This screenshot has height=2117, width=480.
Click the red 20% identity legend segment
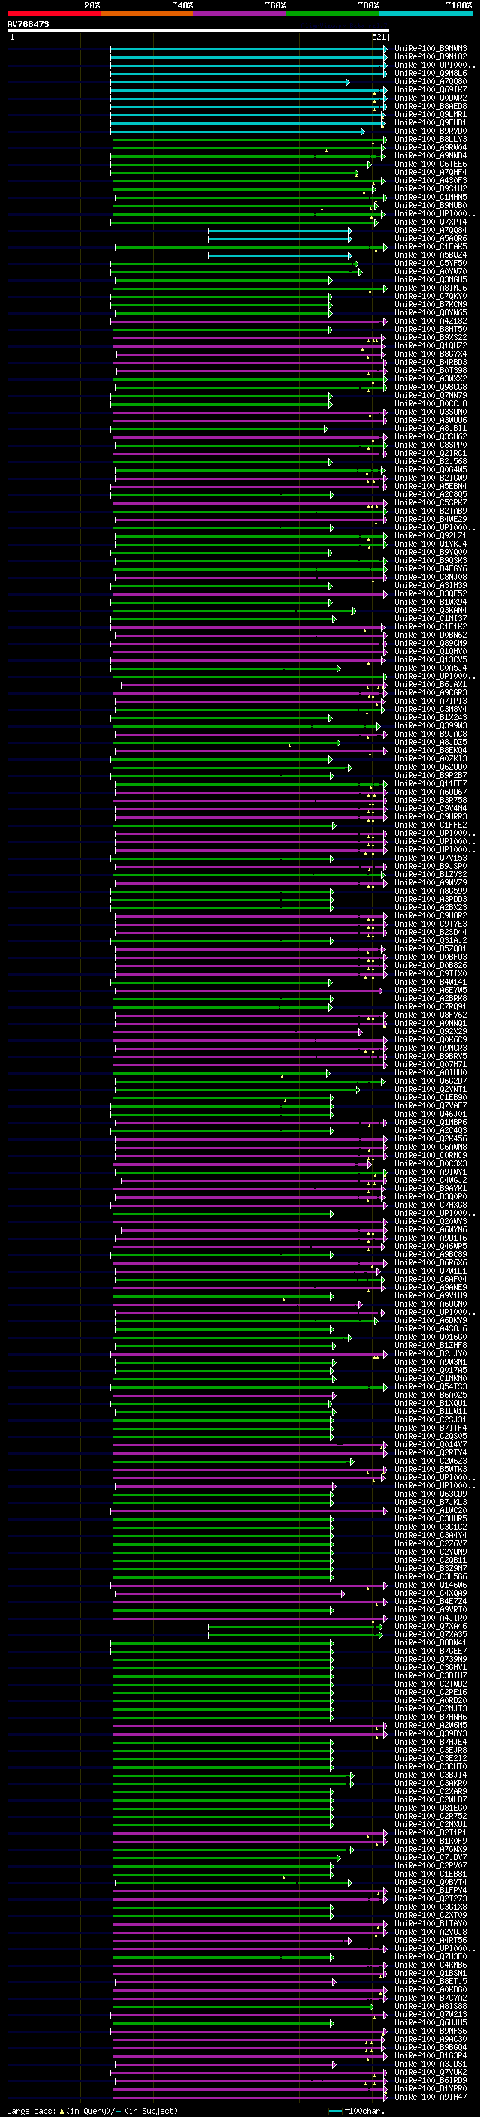(53, 12)
